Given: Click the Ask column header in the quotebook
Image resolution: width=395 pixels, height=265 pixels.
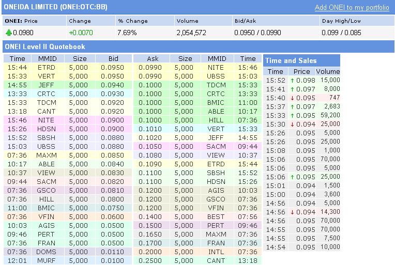Looking at the screenshot, I should [x=153, y=59].
